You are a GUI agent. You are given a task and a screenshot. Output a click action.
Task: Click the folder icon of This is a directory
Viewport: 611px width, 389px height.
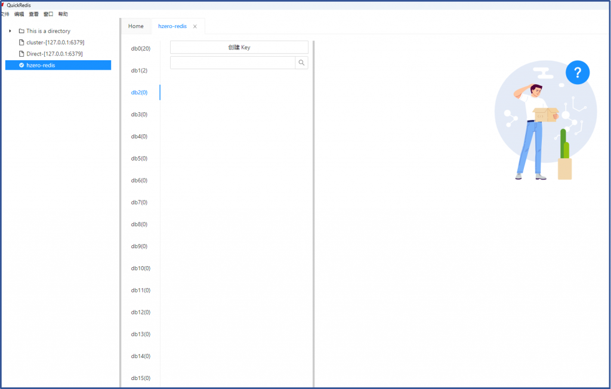[x=21, y=31]
